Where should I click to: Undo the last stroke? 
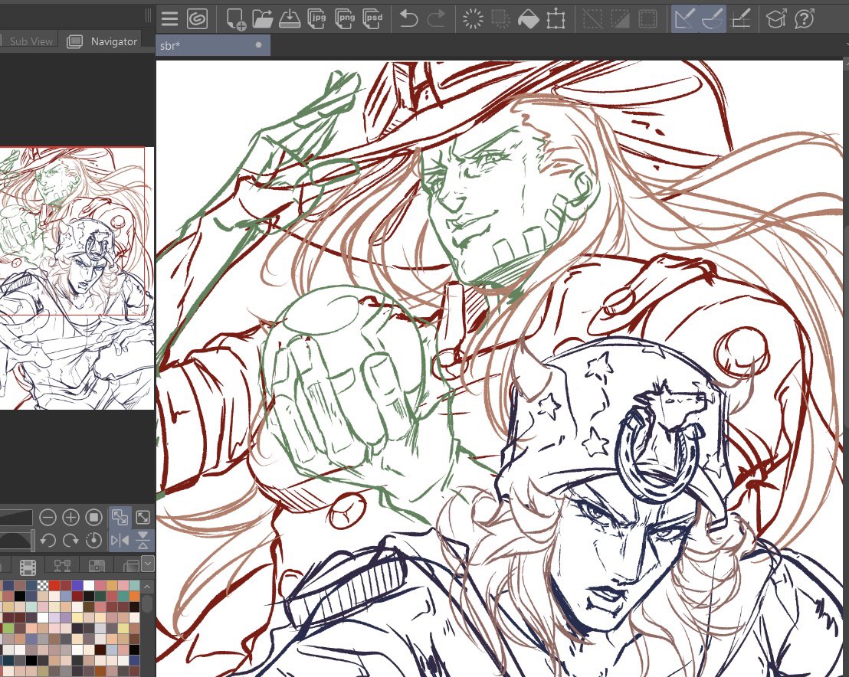[408, 19]
